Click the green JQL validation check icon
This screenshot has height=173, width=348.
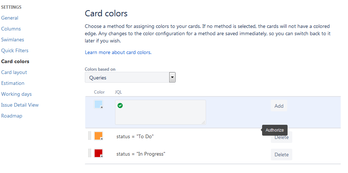pyautogui.click(x=120, y=106)
